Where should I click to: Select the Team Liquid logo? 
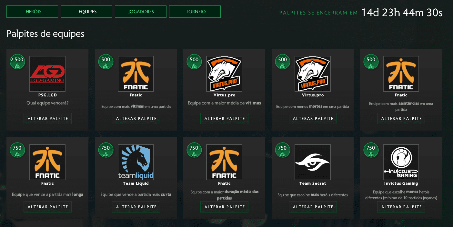(136, 162)
